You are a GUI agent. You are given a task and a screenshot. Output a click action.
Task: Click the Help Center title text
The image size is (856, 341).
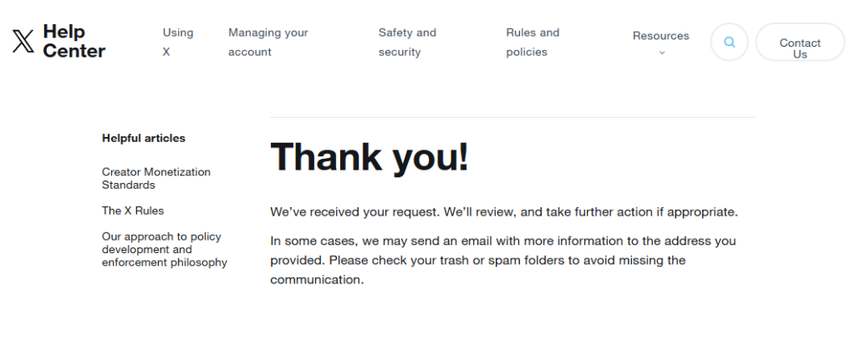(x=74, y=42)
